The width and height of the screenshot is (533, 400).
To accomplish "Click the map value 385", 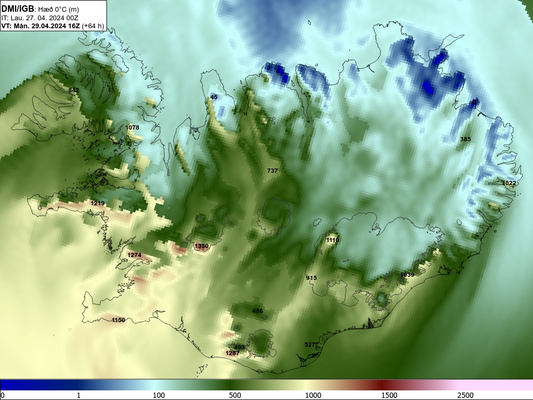I will [465, 139].
